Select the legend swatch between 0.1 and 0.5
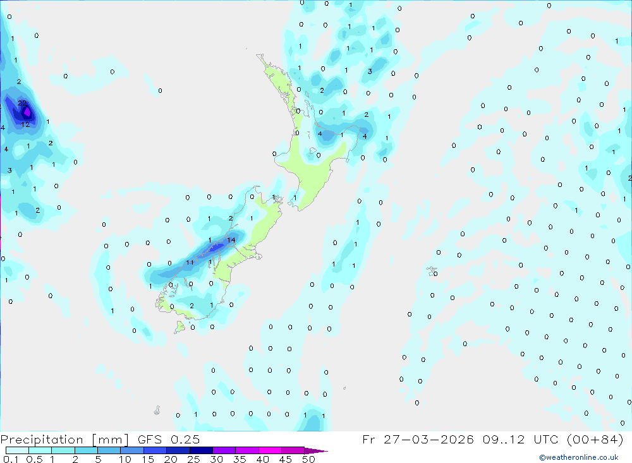 (17, 450)
